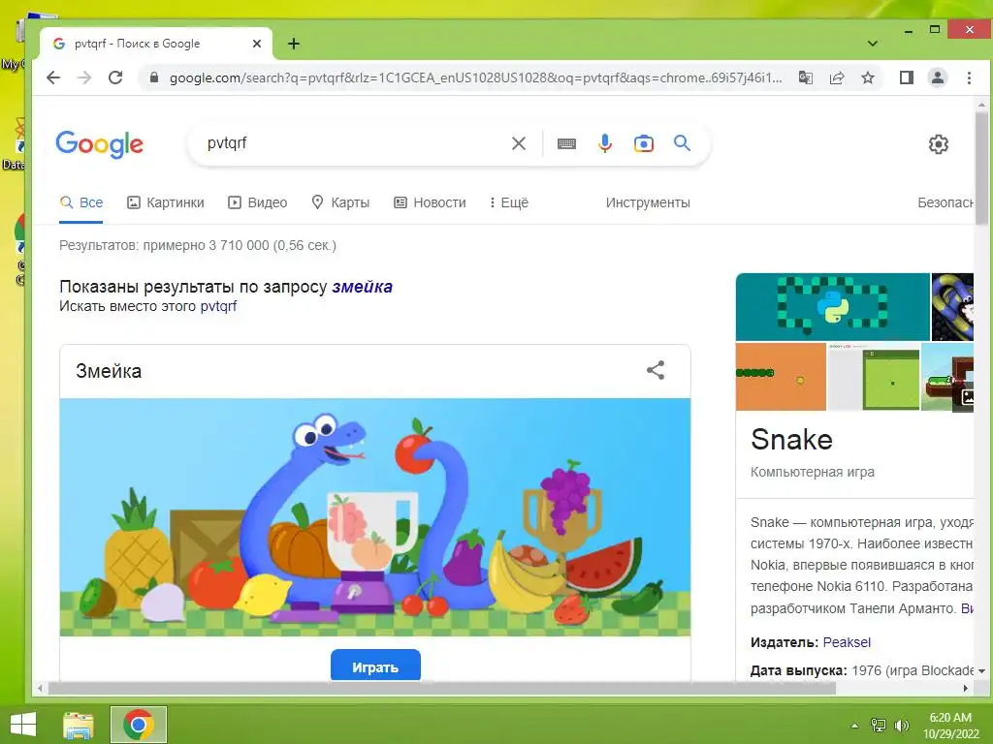Go back to the previous page
Viewport: 993px width, 744px height.
coord(54,77)
